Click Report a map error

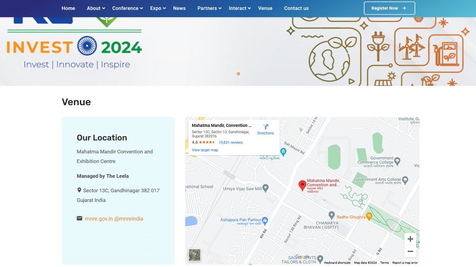405,263
